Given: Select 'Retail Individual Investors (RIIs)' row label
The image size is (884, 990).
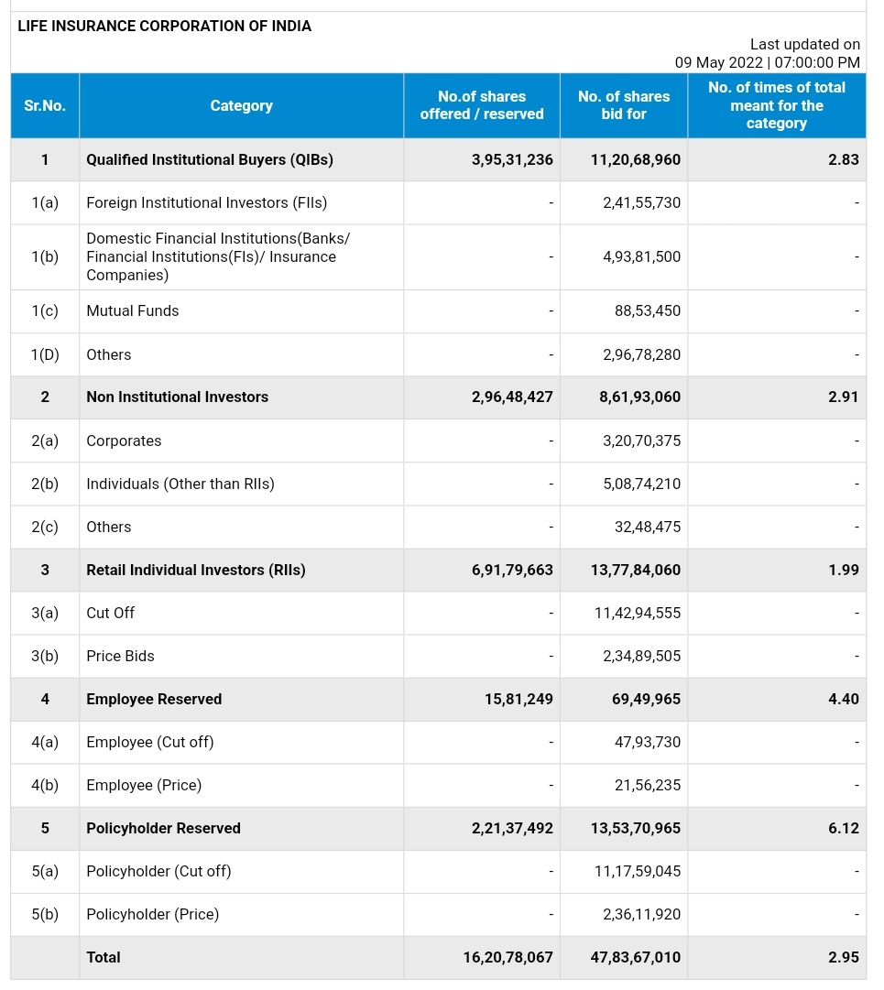Looking at the screenshot, I should tap(196, 571).
